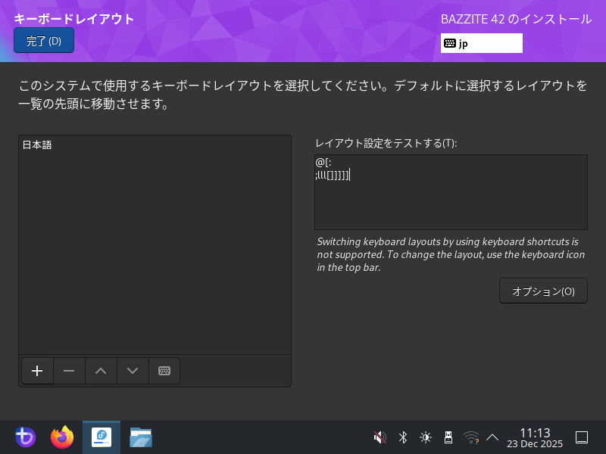The width and height of the screenshot is (606, 454).
Task: Select 日本語 in the layout list
Action: pos(155,145)
